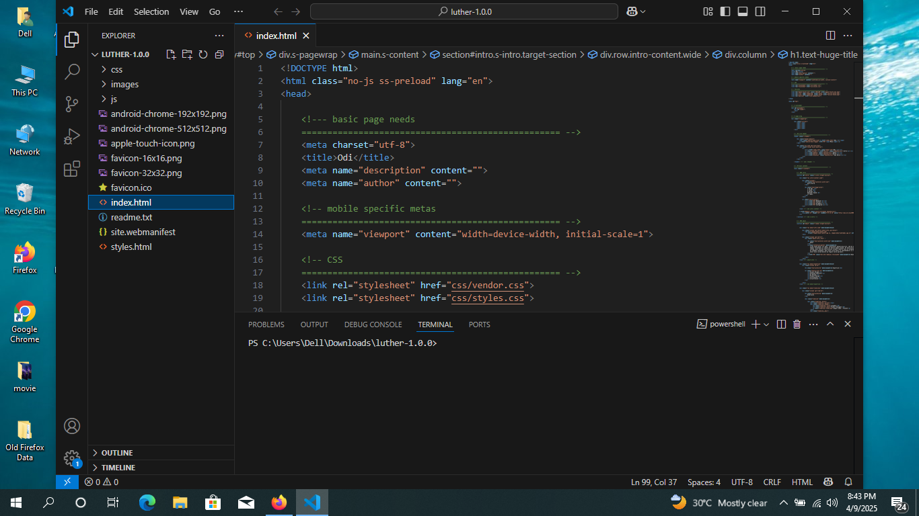Toggle Primary Side Bar visibility
Image resolution: width=919 pixels, height=516 pixels.
tap(725, 11)
